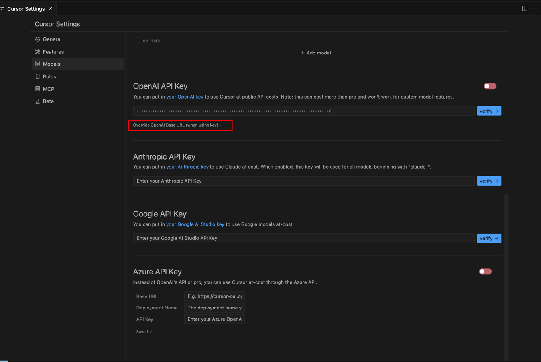Toggle the OpenAI API Key switch
The height and width of the screenshot is (362, 541).
(x=490, y=86)
